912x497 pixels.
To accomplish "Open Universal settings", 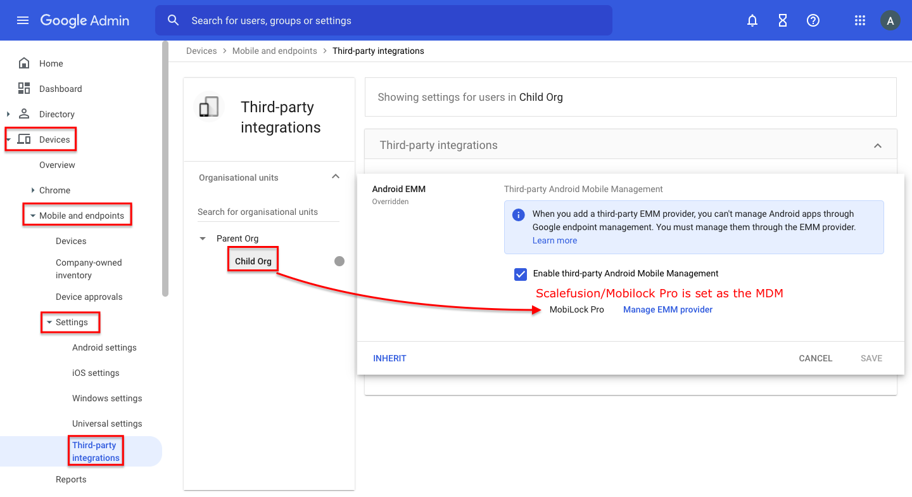I will click(x=107, y=423).
